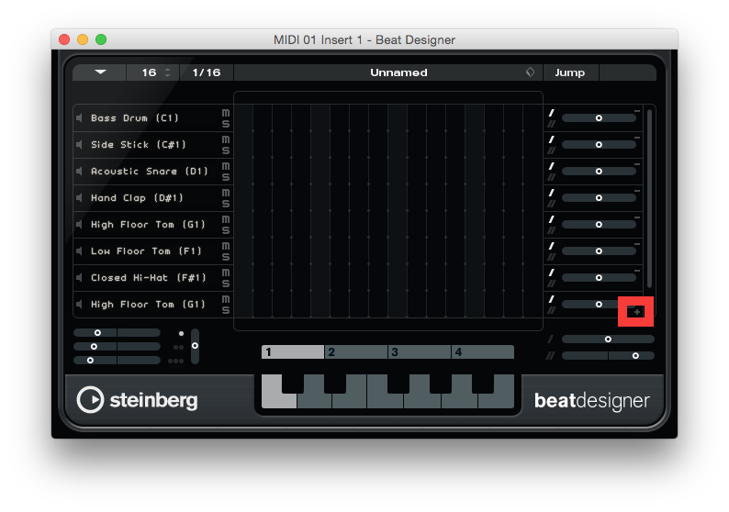Select the two-dot flam option

point(178,347)
